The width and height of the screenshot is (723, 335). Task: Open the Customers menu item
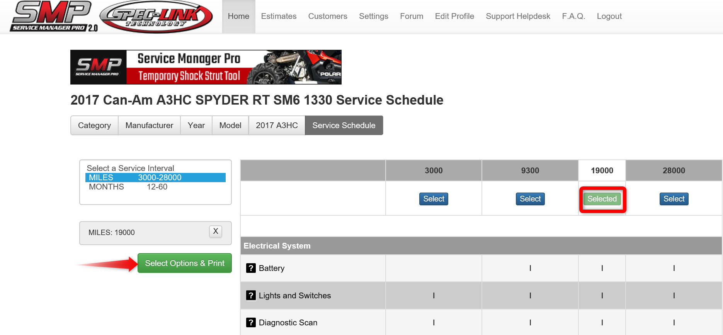pyautogui.click(x=328, y=16)
